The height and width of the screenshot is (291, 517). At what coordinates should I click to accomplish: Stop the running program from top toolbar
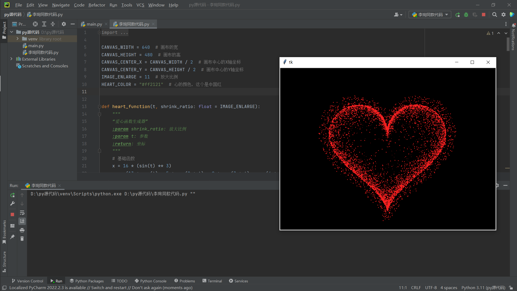[484, 15]
